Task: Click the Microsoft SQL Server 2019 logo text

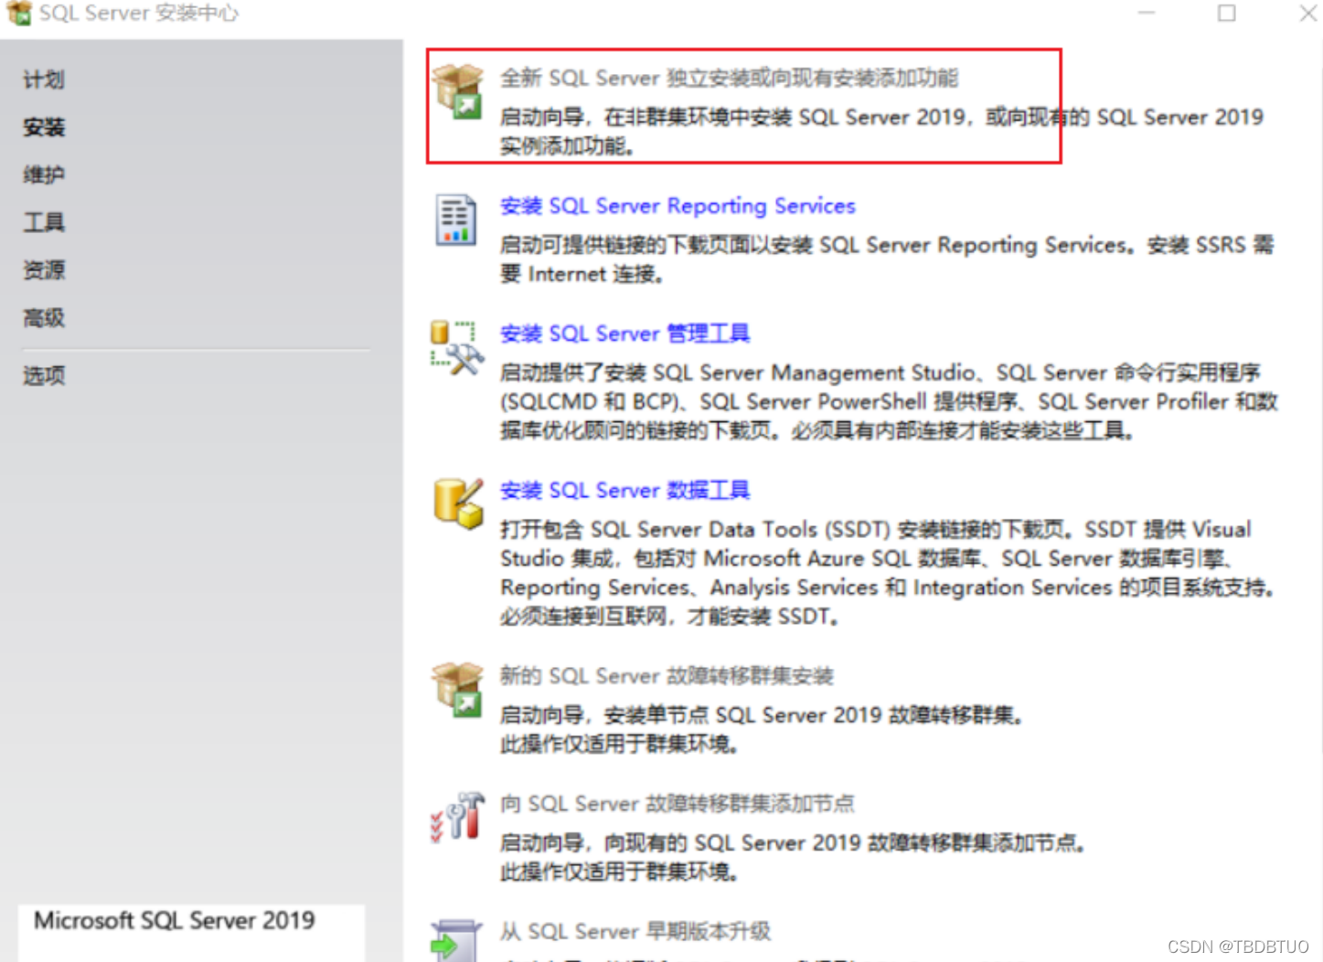Action: (x=175, y=921)
